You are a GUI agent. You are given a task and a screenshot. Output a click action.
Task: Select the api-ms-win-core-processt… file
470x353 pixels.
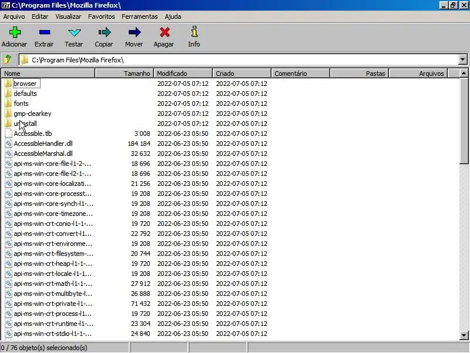click(x=53, y=194)
